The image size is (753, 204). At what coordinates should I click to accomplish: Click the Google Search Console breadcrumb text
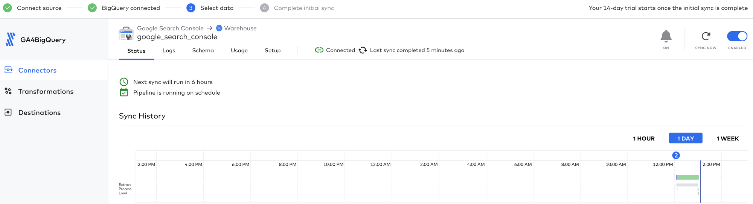pos(170,28)
